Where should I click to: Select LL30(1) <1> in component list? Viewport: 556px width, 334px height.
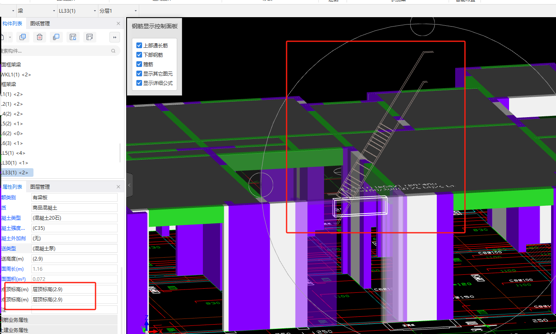click(15, 163)
